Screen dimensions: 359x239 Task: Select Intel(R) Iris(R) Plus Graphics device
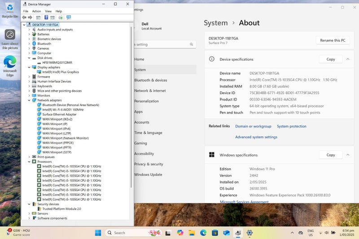click(x=61, y=72)
